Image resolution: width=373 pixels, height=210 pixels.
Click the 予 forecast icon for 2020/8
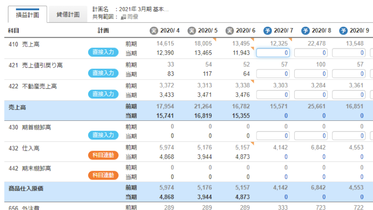(305, 30)
